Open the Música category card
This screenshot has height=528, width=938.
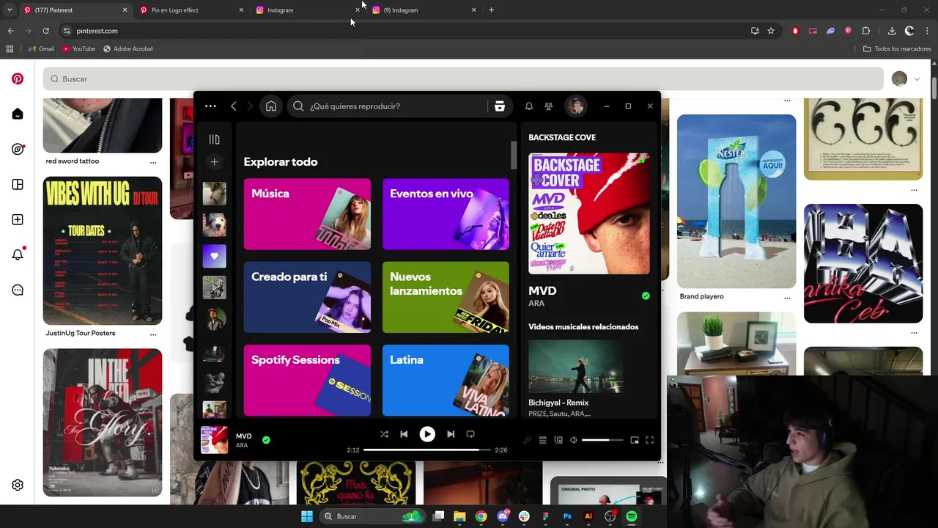(307, 214)
